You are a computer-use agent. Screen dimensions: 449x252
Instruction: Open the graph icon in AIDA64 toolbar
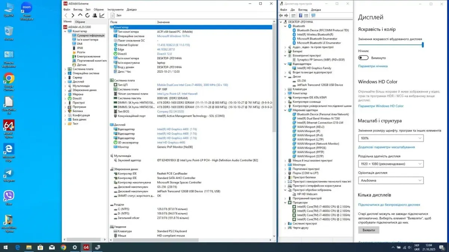[102, 15]
